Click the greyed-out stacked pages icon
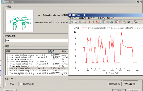The width and height of the screenshot is (143, 91). pos(125,22)
